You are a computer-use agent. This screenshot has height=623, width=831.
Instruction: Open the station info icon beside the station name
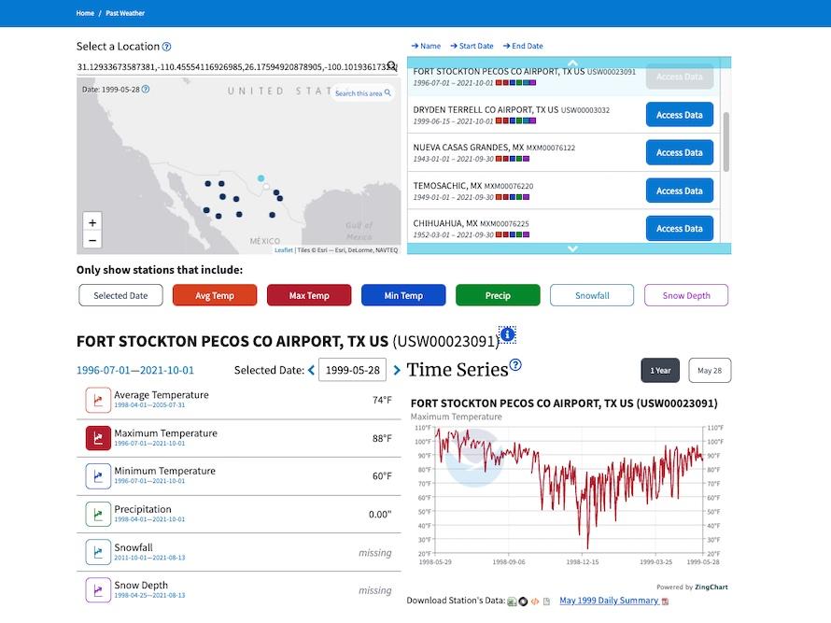(507, 333)
